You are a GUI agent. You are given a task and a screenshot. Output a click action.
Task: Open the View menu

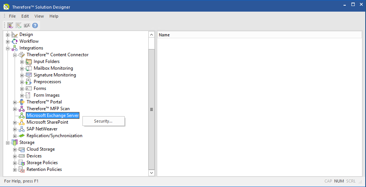(39, 16)
